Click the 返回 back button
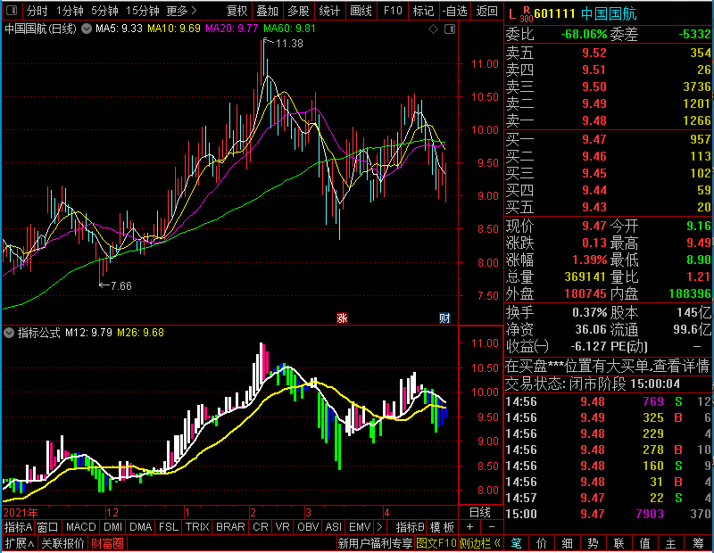The height and width of the screenshot is (553, 714). click(x=486, y=11)
